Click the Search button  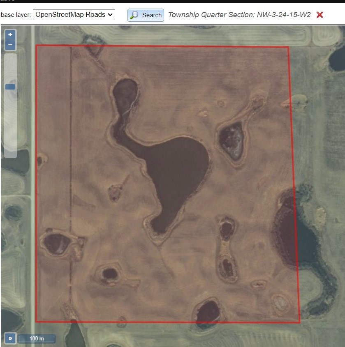[x=146, y=15]
